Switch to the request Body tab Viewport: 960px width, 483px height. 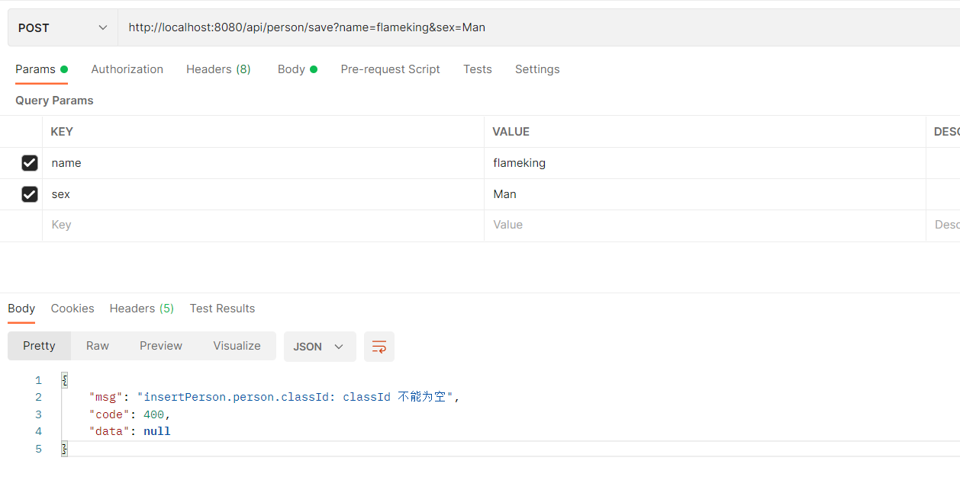(297, 69)
